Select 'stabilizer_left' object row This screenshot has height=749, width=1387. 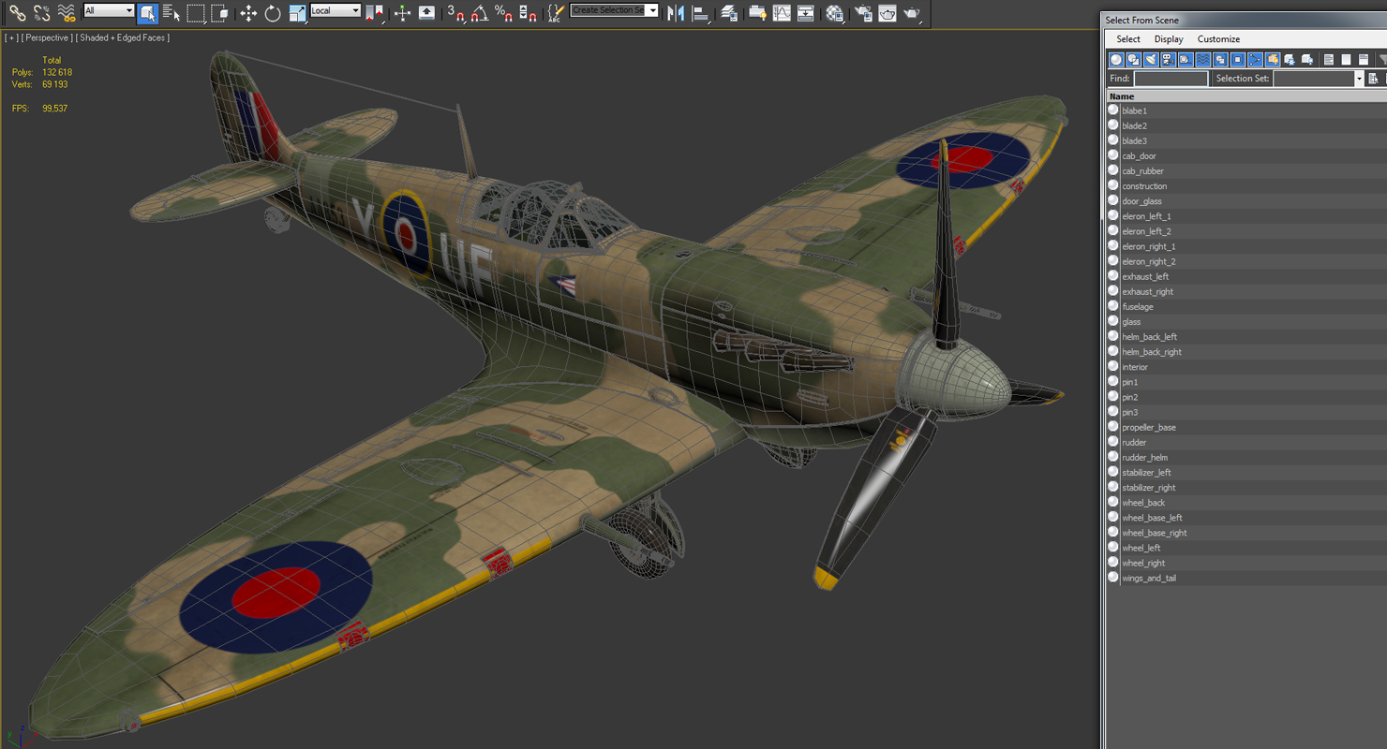1246,472
